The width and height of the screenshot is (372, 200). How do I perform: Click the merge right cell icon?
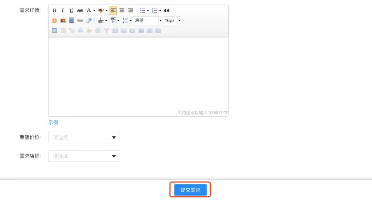(124, 31)
